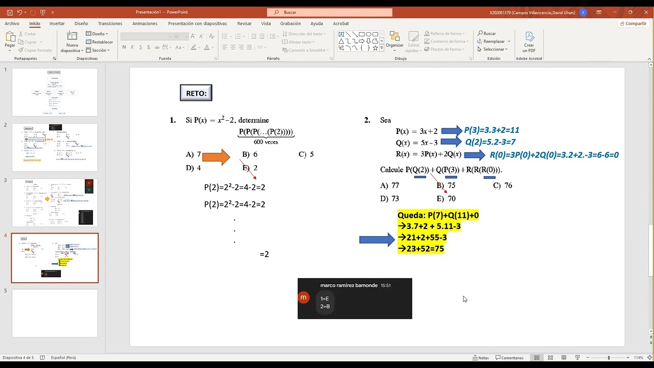Viewport: 654px width, 368px height.
Task: Clear all formatting icon
Action: click(212, 36)
